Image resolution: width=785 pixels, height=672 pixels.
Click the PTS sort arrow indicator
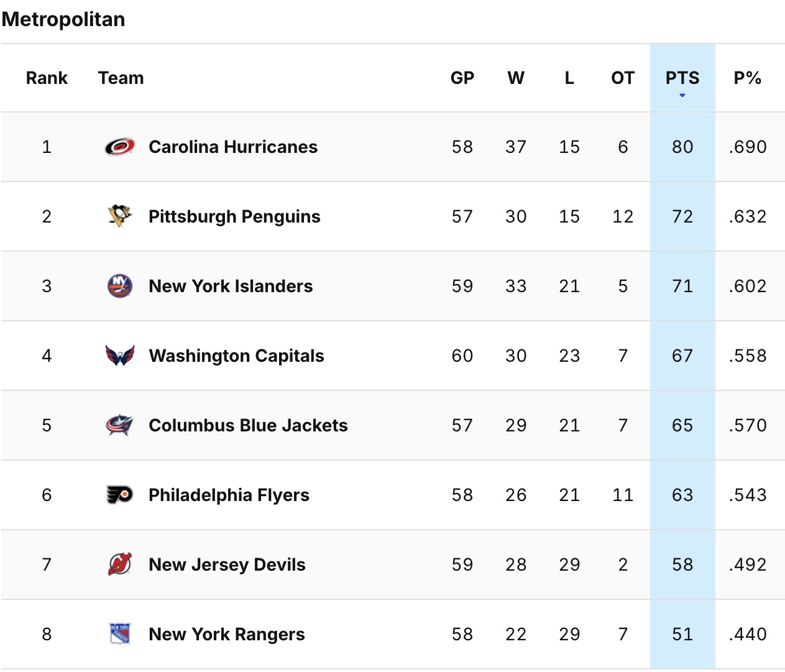point(682,95)
